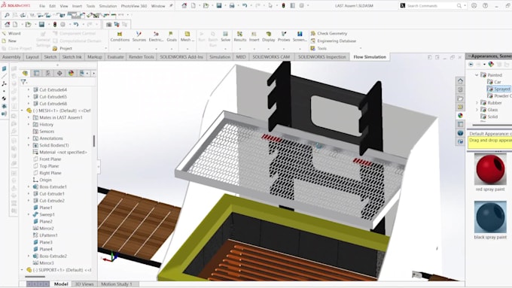Open the Goals tool

[172, 37]
